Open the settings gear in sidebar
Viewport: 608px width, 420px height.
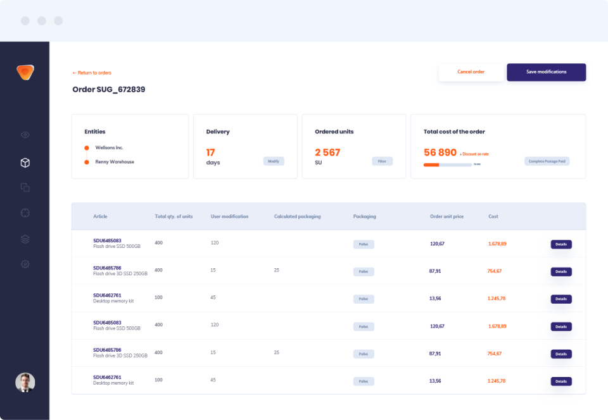[25, 264]
